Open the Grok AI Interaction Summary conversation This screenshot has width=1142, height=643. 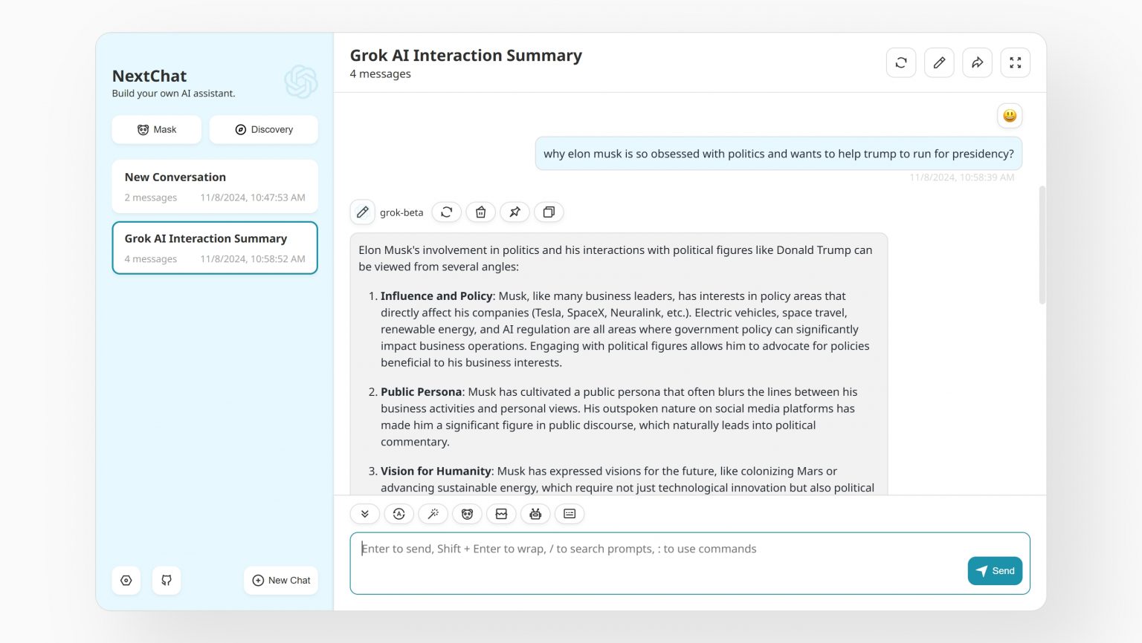[x=214, y=247]
